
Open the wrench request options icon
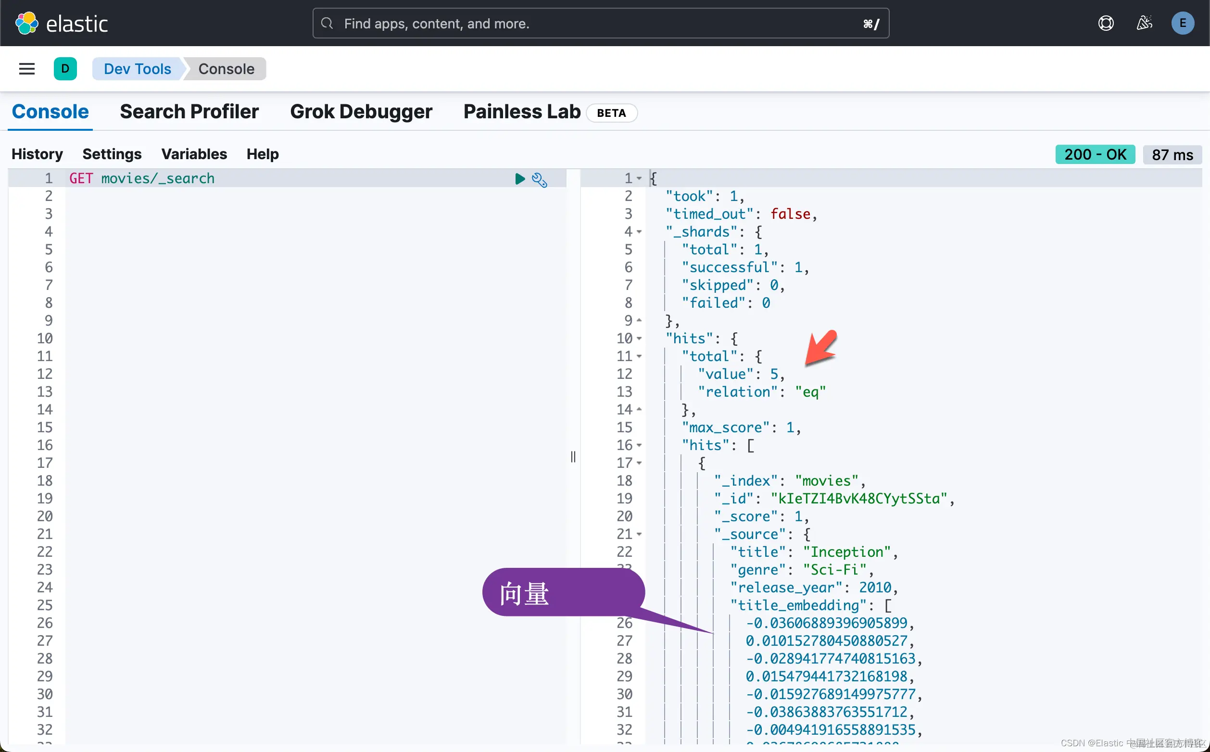540,179
